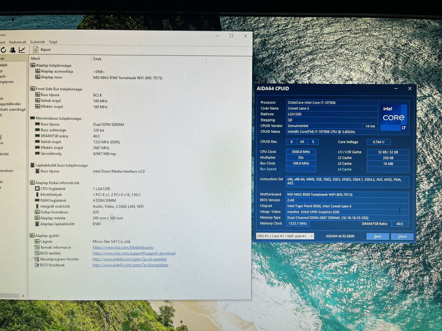Open the msi.com/Motherboards link

[x=123, y=247]
